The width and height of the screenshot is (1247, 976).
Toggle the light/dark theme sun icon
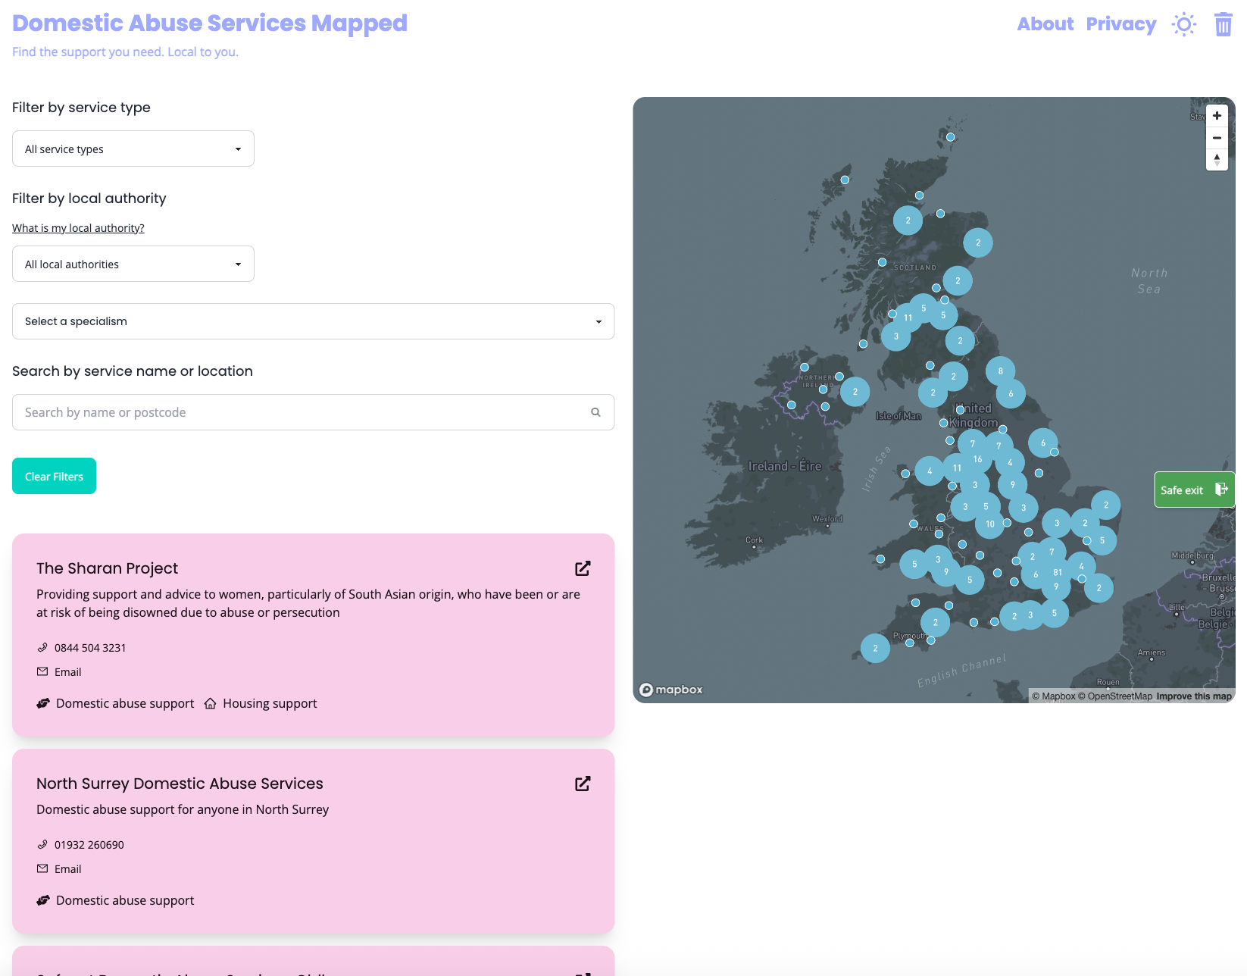click(x=1184, y=24)
